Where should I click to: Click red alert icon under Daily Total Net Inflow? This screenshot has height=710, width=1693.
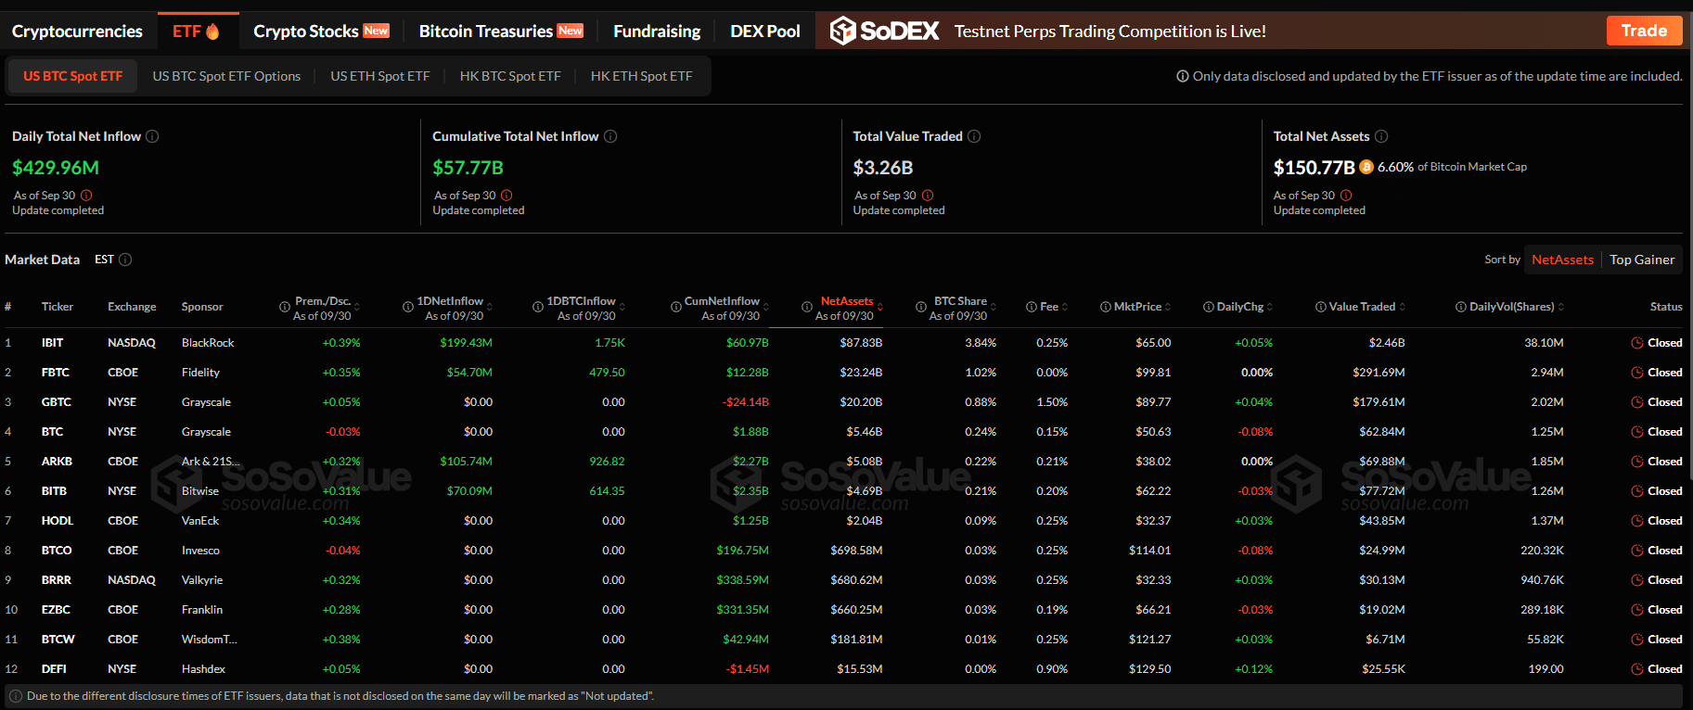pos(86,196)
